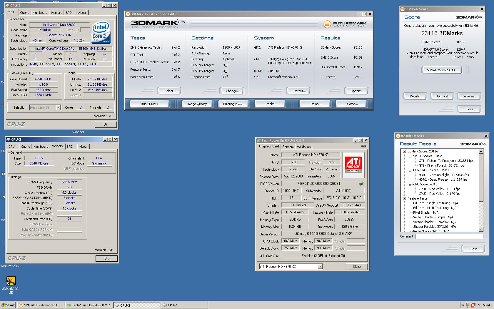Viewport: 494px width, 309px height.
Task: Switch to TechPowerUp GPU-Z taskbar item
Action: click(89, 305)
